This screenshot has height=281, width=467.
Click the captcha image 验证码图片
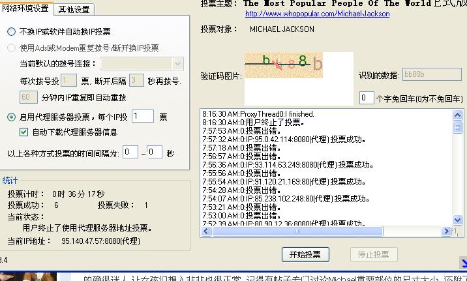pyautogui.click(x=284, y=65)
